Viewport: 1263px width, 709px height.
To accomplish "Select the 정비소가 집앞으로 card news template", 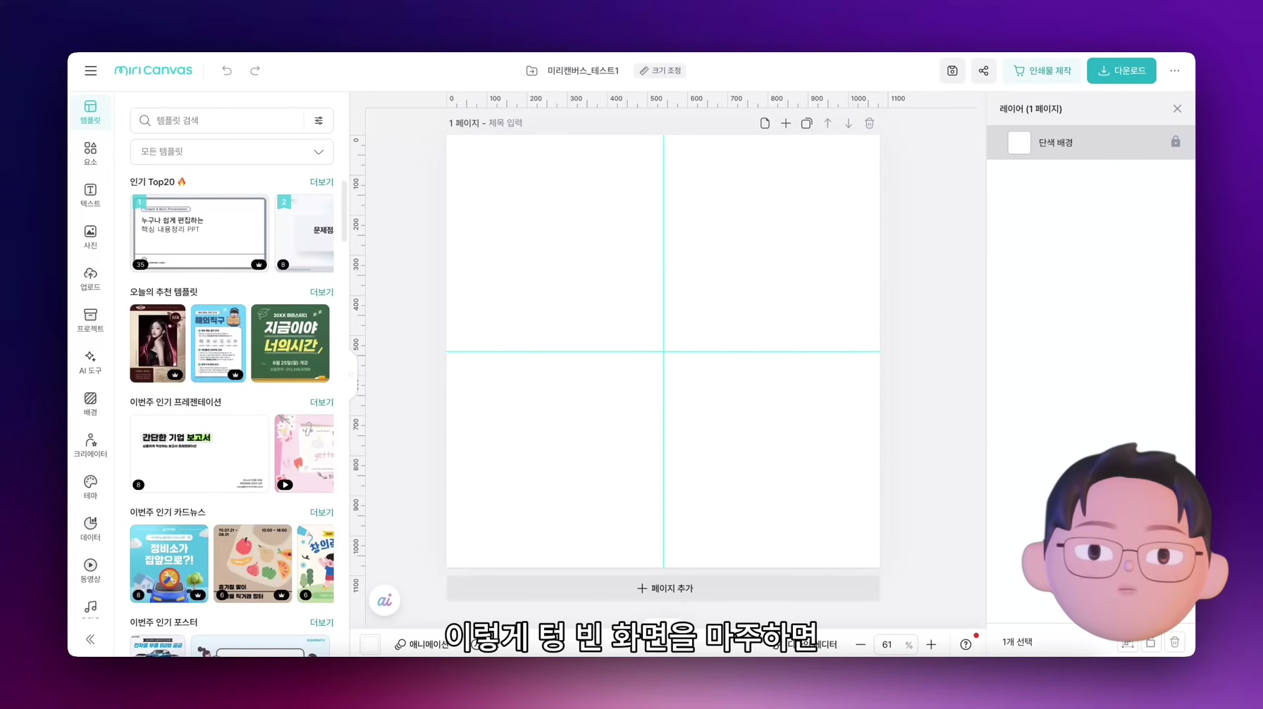I will (x=169, y=563).
